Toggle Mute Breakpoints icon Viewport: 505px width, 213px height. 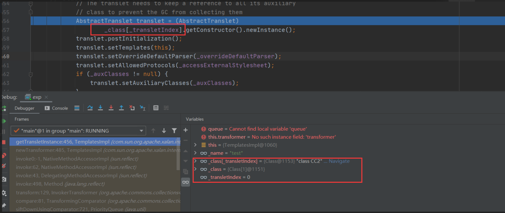click(x=4, y=166)
